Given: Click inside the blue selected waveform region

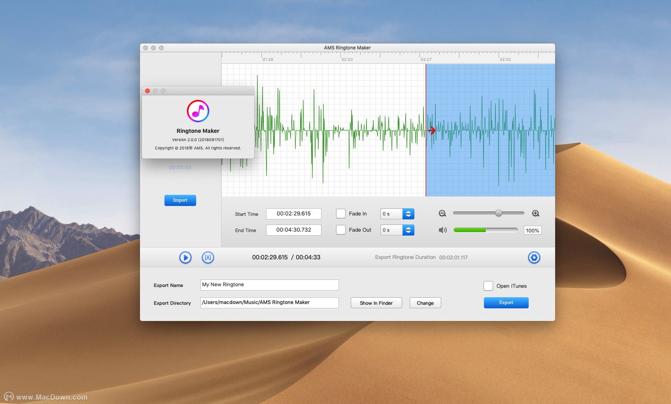Looking at the screenshot, I should (x=490, y=130).
